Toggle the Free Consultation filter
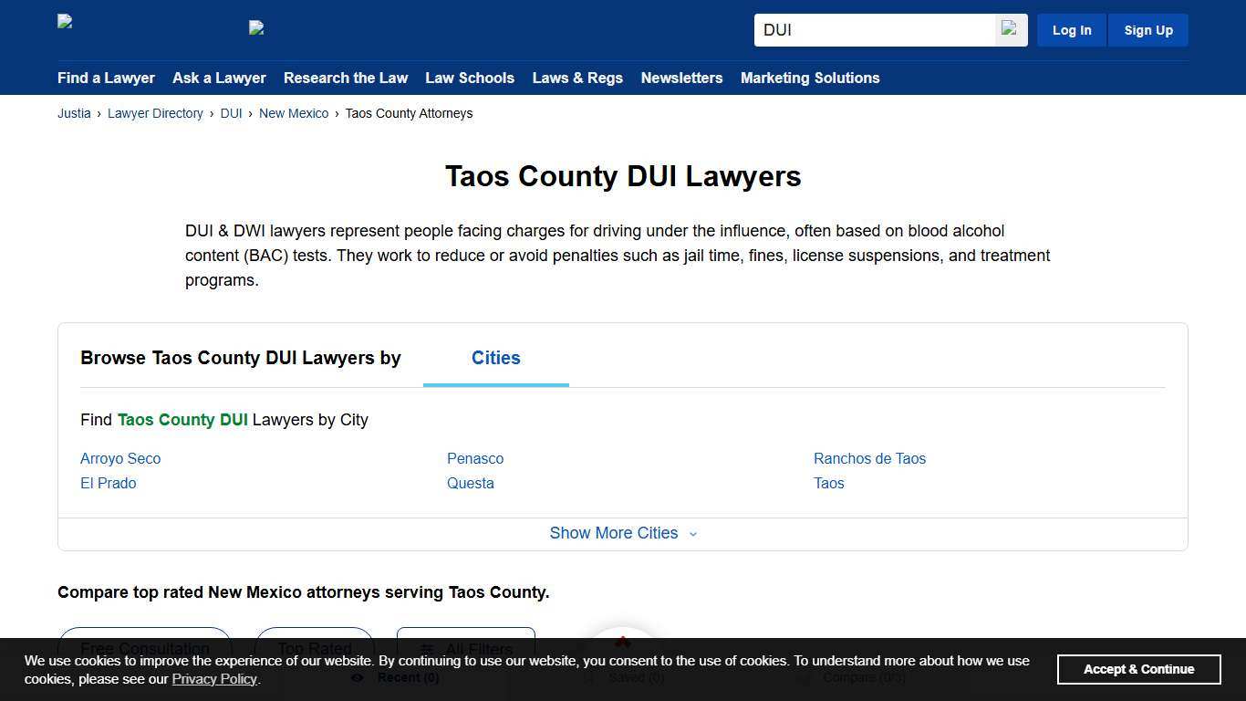 144,649
